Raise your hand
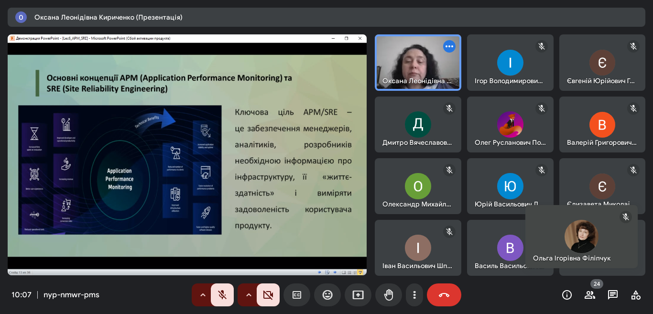This screenshot has width=653, height=314. click(x=389, y=295)
